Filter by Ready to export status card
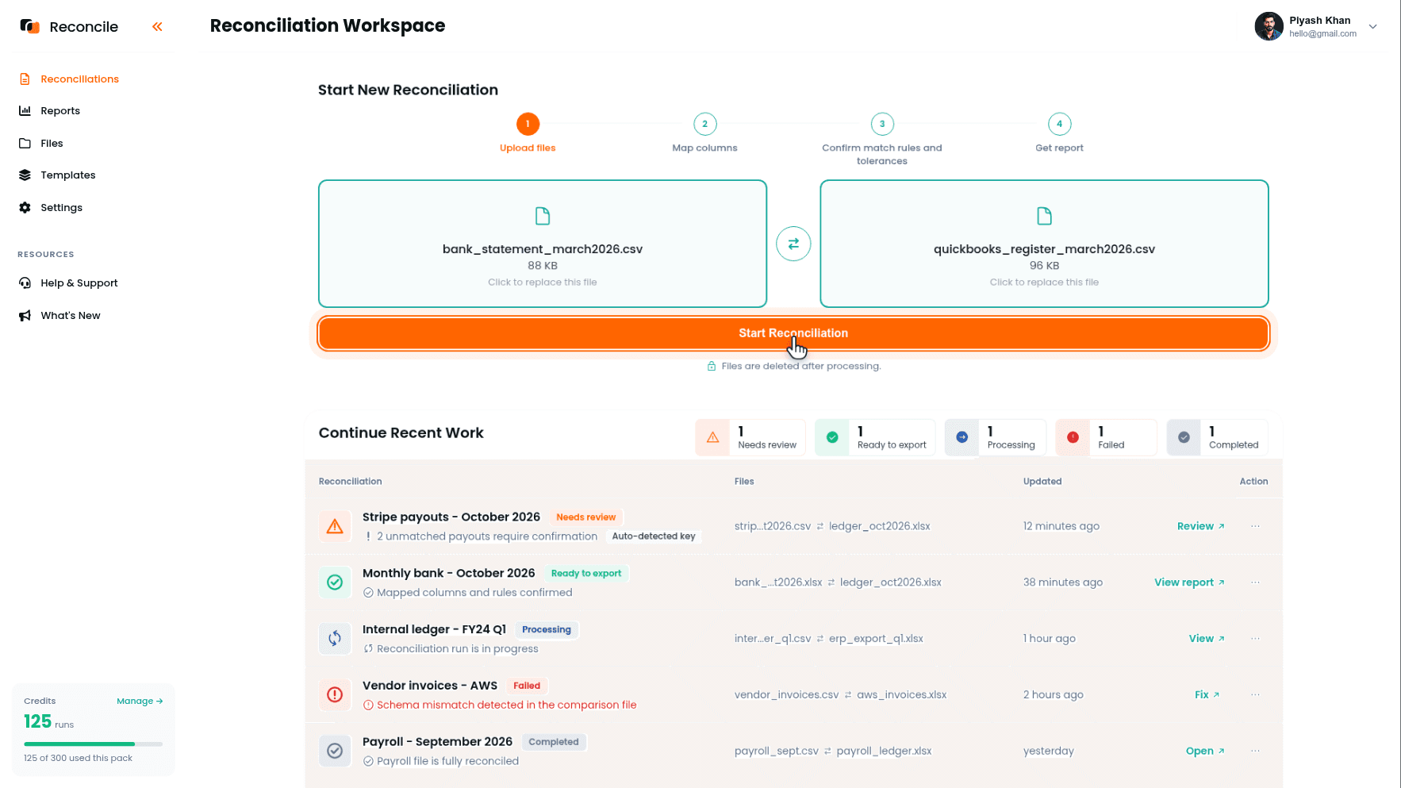 click(875, 437)
